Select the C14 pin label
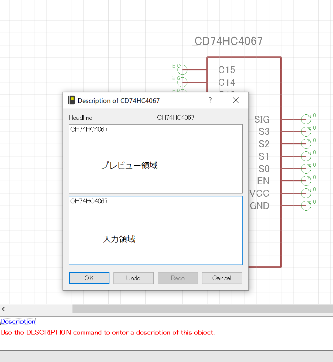333x362 pixels. pyautogui.click(x=227, y=82)
